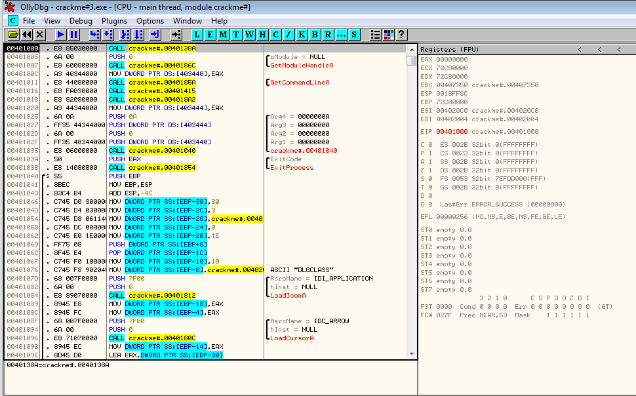This screenshot has width=636, height=396.
Task: Select the PUSH EBP instruction at 00401040
Action: click(x=123, y=176)
